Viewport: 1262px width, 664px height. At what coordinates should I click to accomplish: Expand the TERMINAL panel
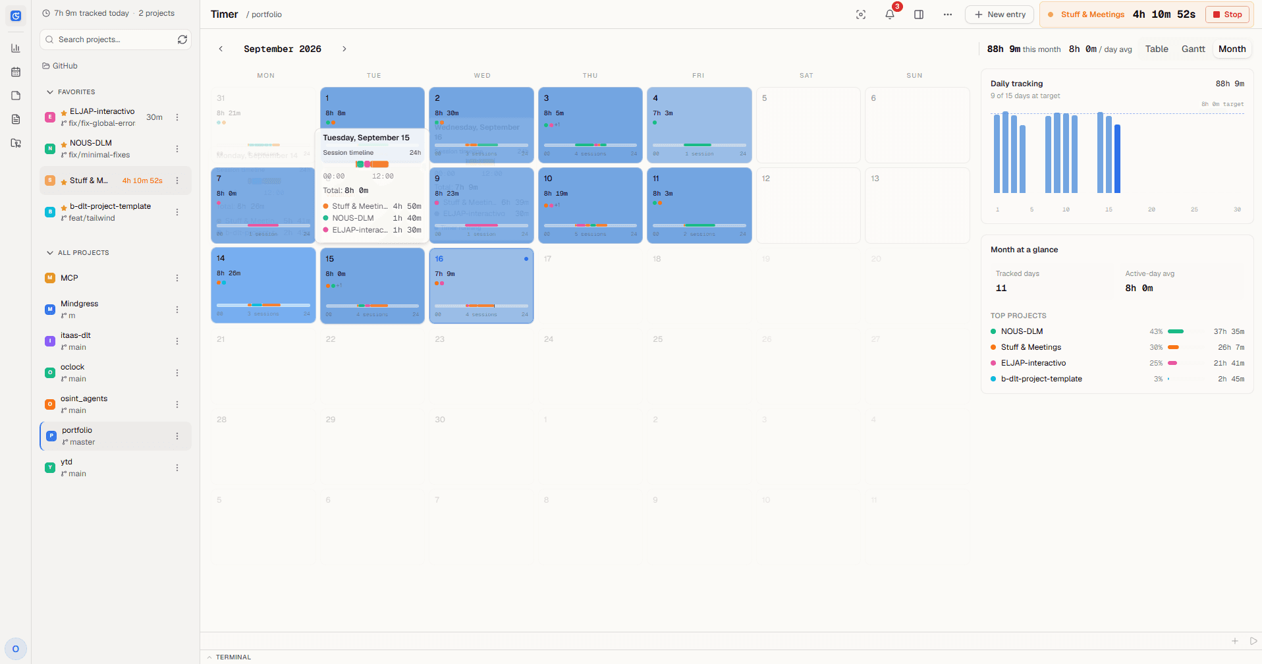[x=229, y=657]
